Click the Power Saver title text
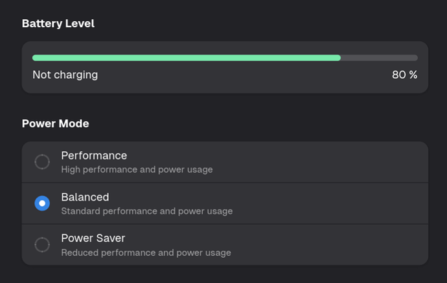This screenshot has height=283, width=447. tap(93, 238)
